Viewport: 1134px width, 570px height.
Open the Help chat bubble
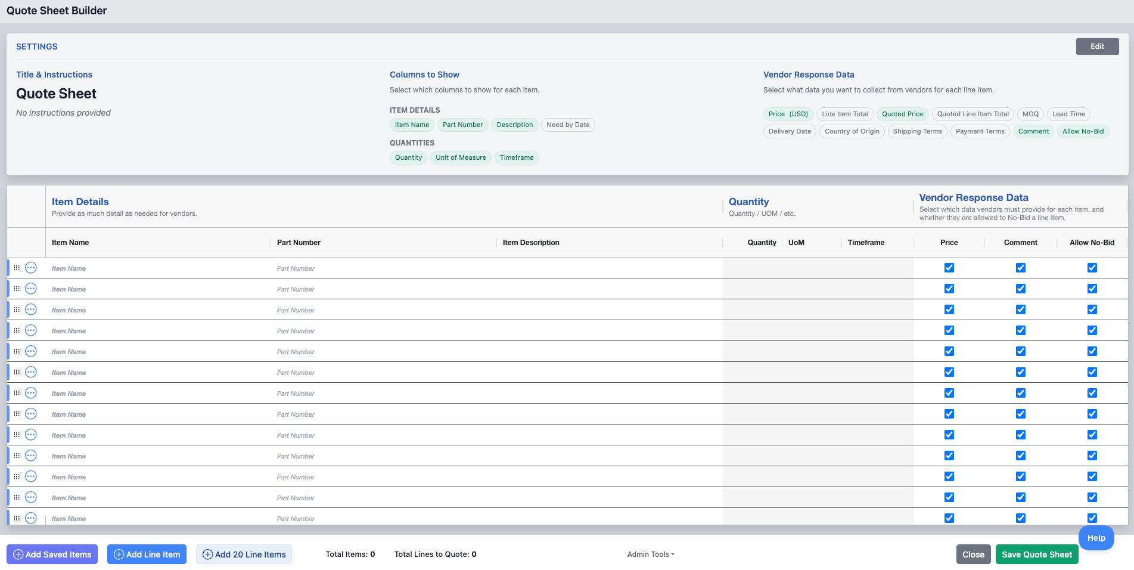(1095, 538)
